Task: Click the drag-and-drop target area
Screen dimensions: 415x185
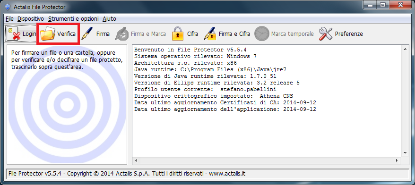Action: click(67, 104)
